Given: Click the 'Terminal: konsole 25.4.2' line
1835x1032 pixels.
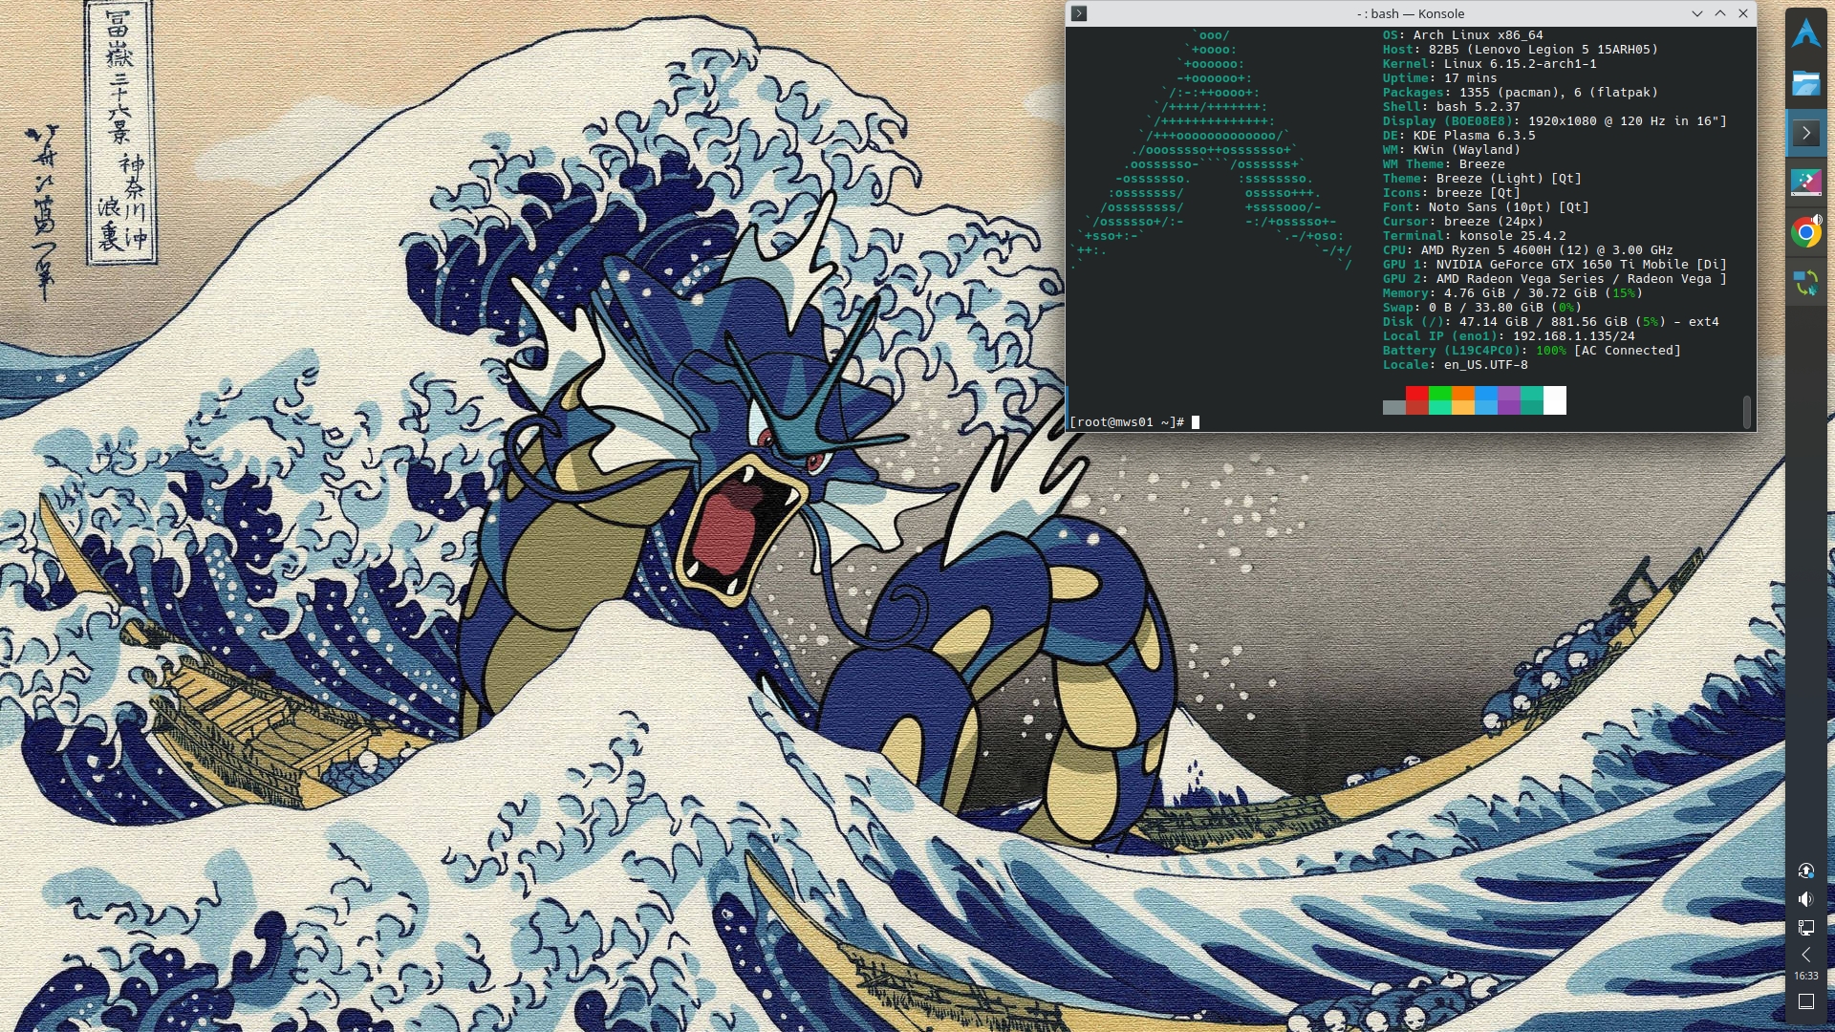Looking at the screenshot, I should pyautogui.click(x=1474, y=236).
